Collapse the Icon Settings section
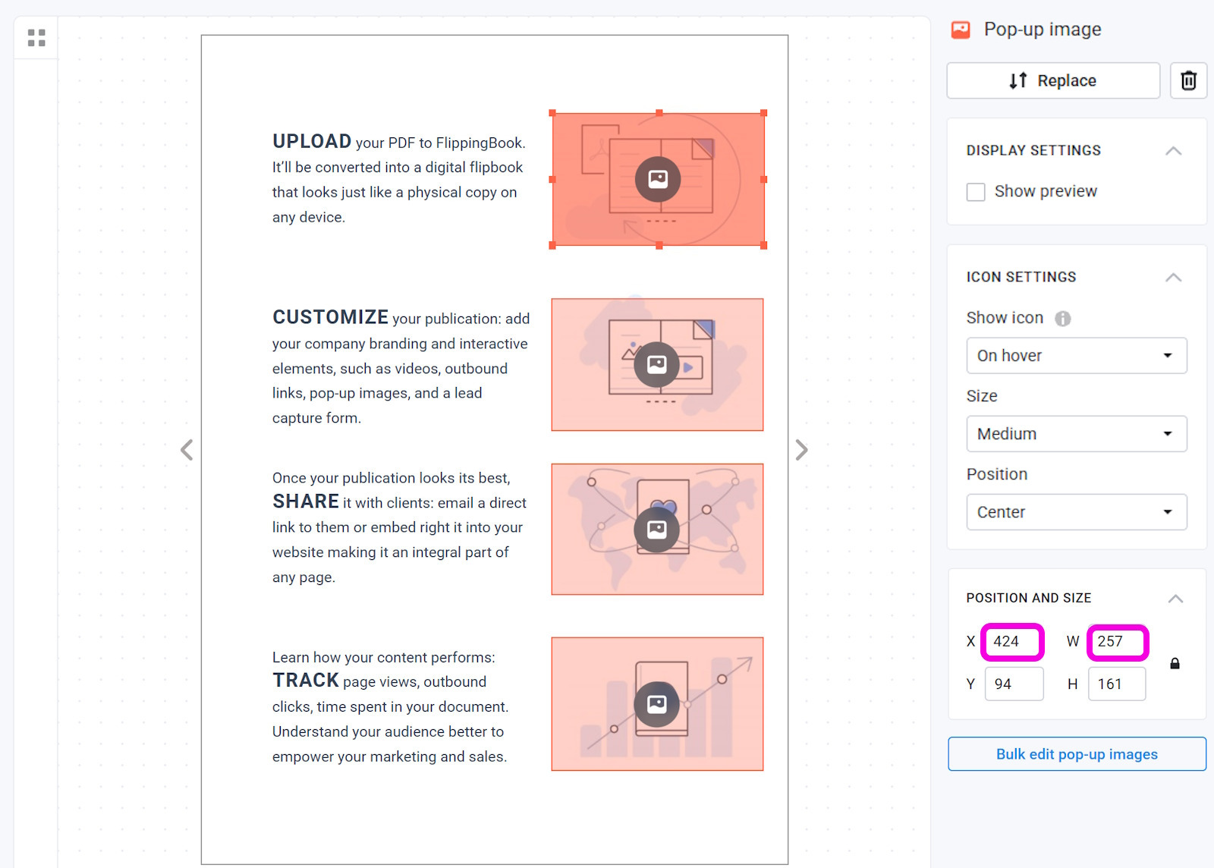This screenshot has height=868, width=1214. tap(1173, 278)
